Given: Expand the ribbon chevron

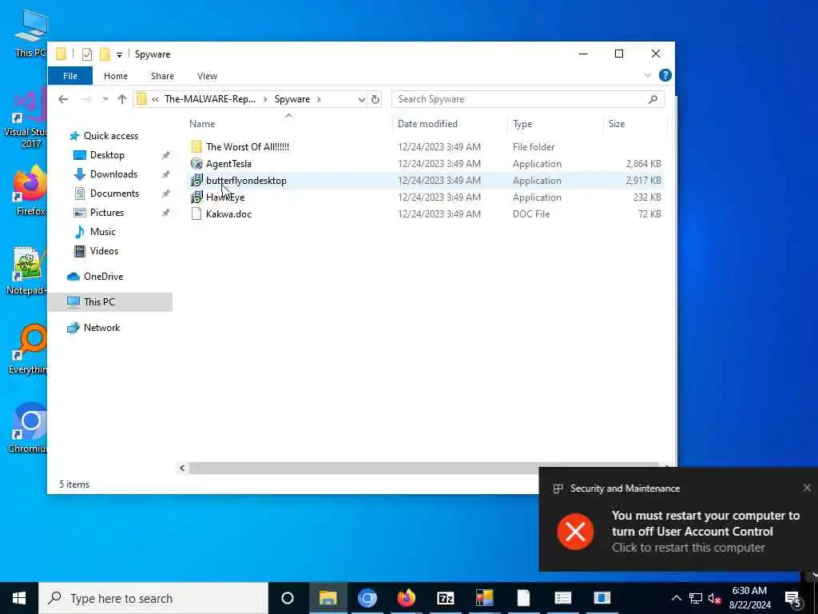Looking at the screenshot, I should tap(647, 76).
